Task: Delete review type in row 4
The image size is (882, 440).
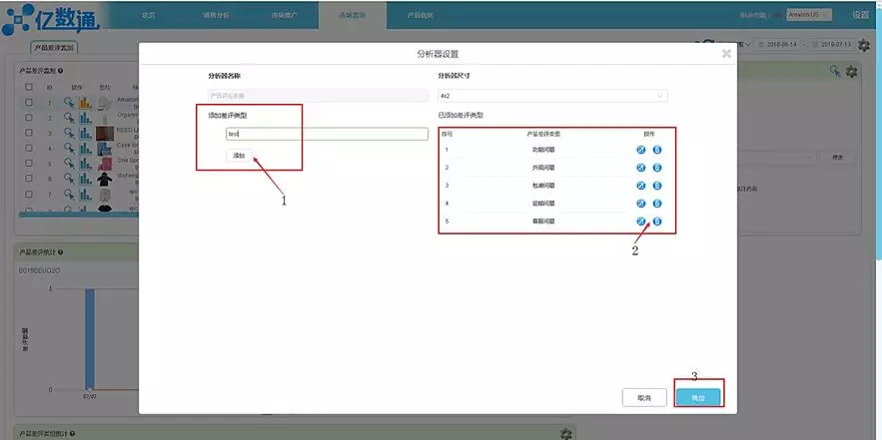Action: [657, 204]
